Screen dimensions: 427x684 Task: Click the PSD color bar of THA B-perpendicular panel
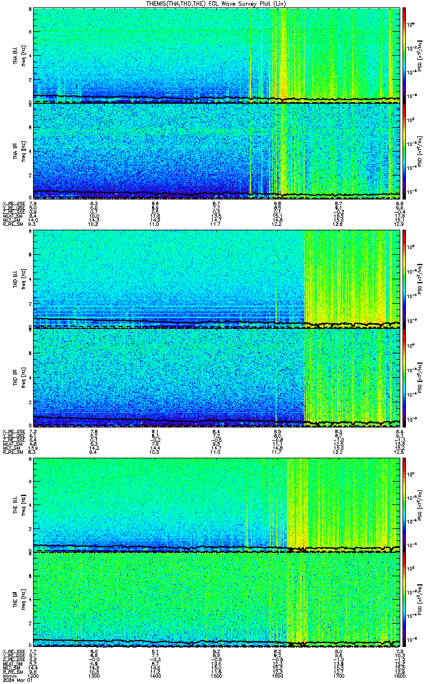click(x=404, y=55)
